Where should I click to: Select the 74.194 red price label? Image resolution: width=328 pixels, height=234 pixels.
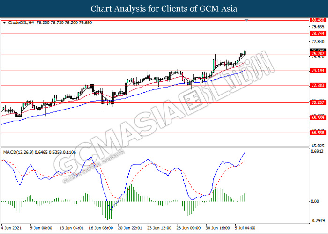click(318, 70)
